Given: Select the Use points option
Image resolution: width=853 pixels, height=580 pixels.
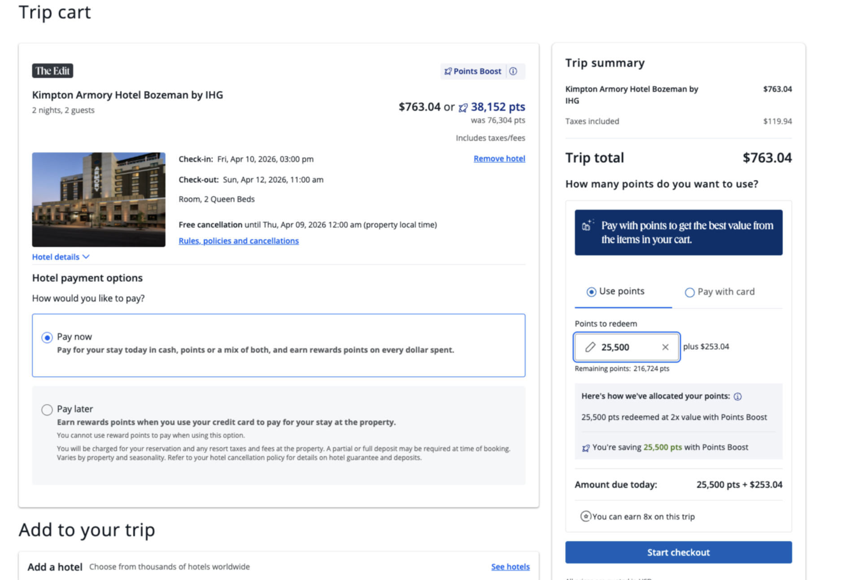Looking at the screenshot, I should (x=592, y=292).
